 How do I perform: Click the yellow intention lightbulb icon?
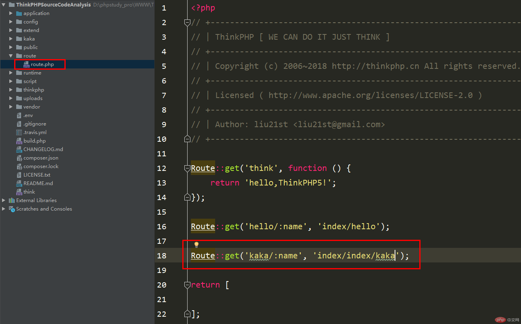click(196, 245)
